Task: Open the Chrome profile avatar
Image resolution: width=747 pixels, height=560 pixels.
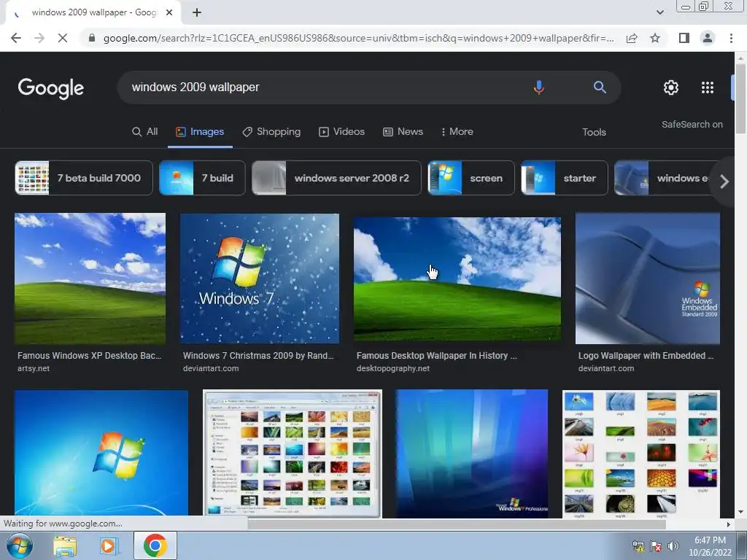Action: pos(708,38)
